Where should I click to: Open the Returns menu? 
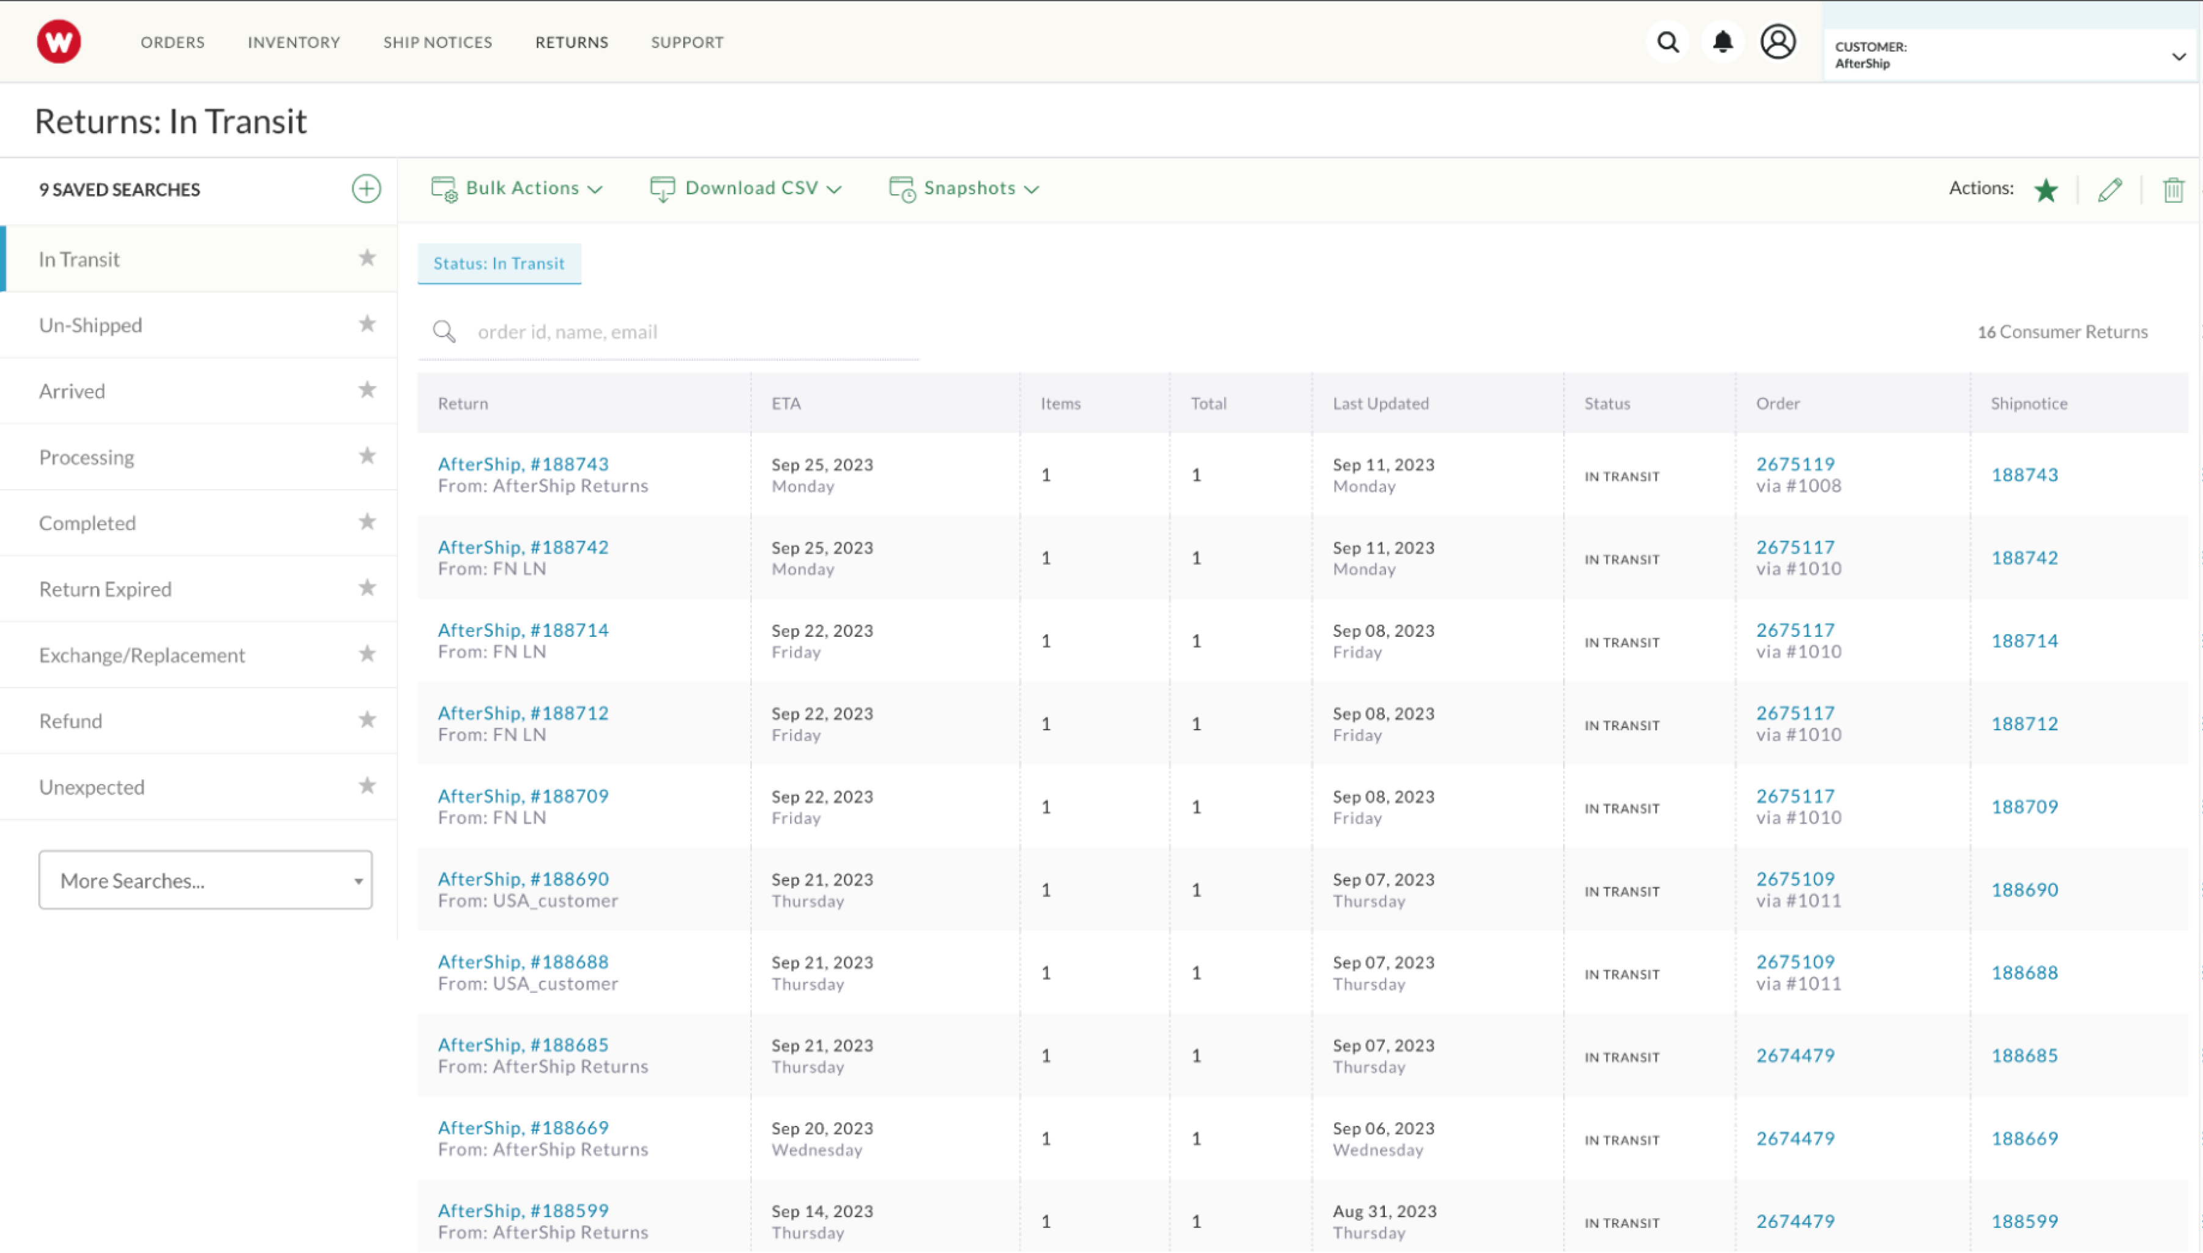click(x=572, y=42)
